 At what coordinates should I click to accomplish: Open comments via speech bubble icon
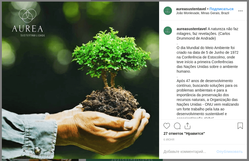point(177,126)
